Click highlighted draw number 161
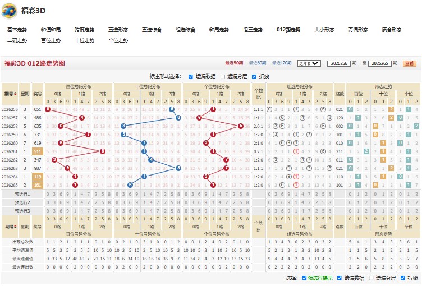422x286 pixels. tap(38, 185)
